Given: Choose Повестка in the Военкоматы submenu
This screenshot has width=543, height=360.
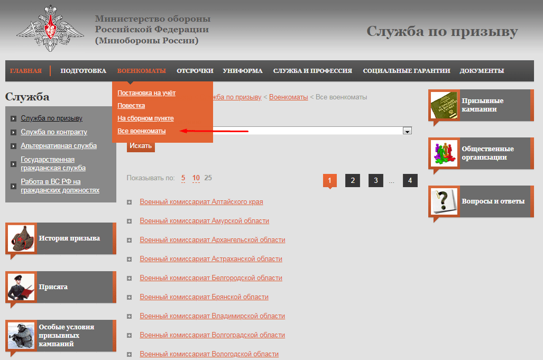Looking at the screenshot, I should point(131,106).
